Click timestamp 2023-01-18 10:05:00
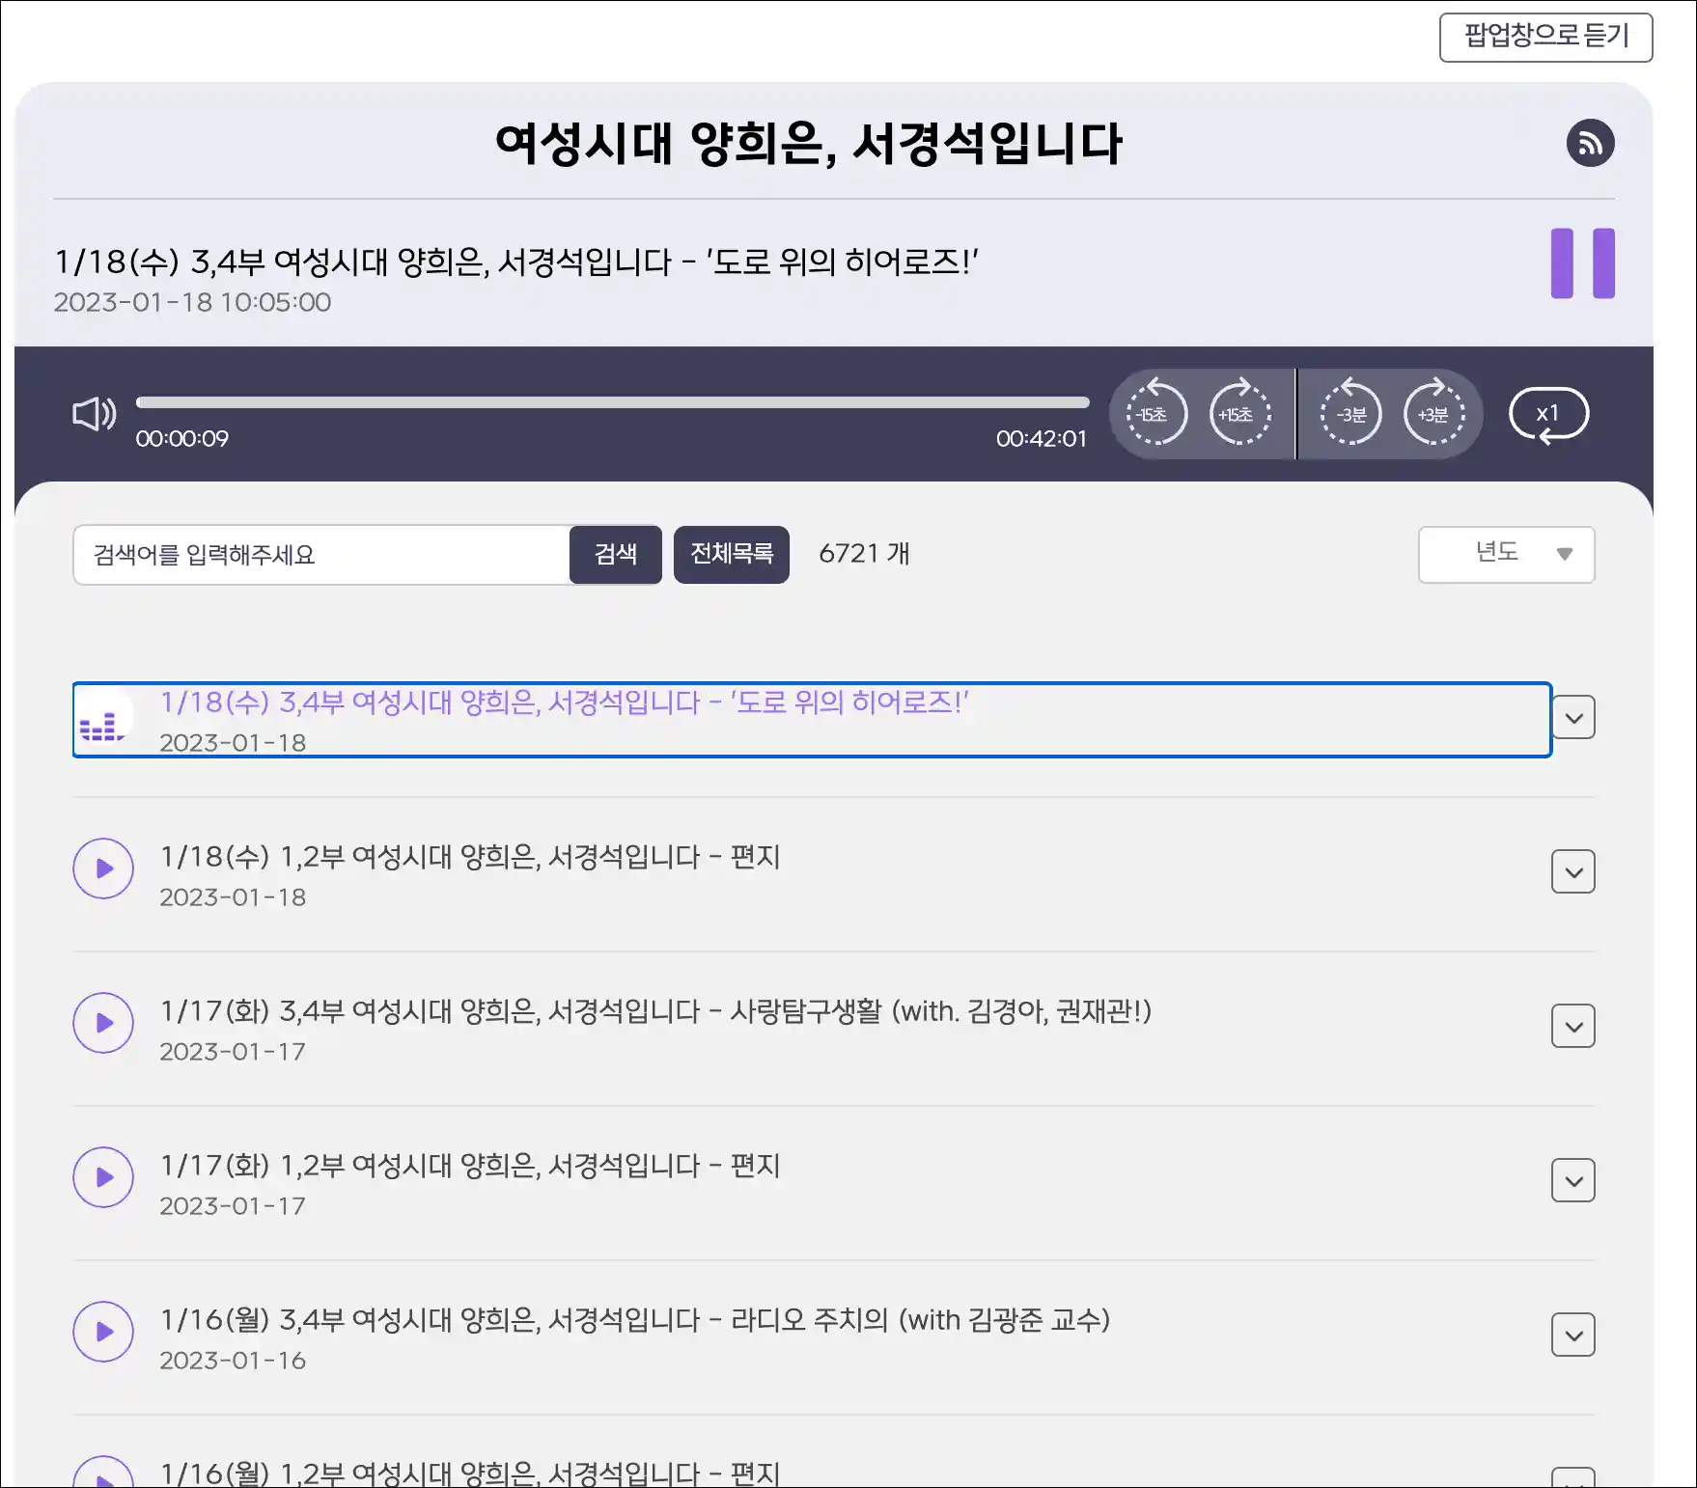1697x1488 pixels. (x=192, y=303)
